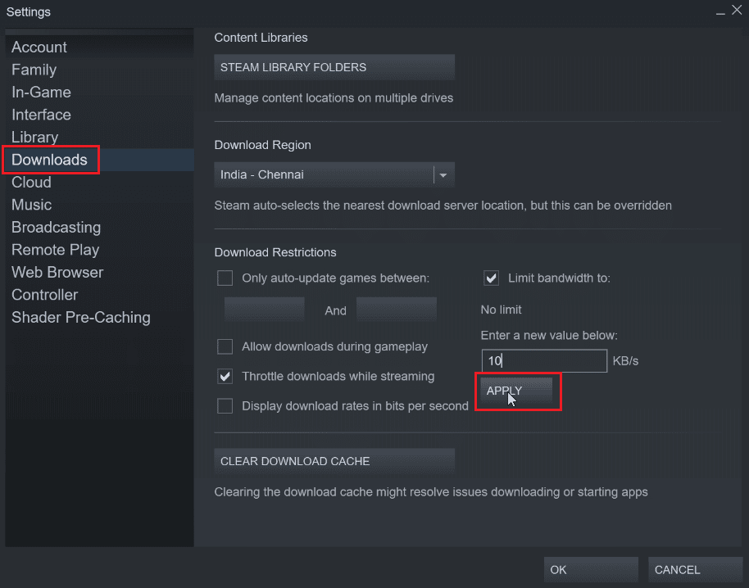The height and width of the screenshot is (588, 749).
Task: Click the Download Region dropdown arrow
Action: (x=443, y=175)
